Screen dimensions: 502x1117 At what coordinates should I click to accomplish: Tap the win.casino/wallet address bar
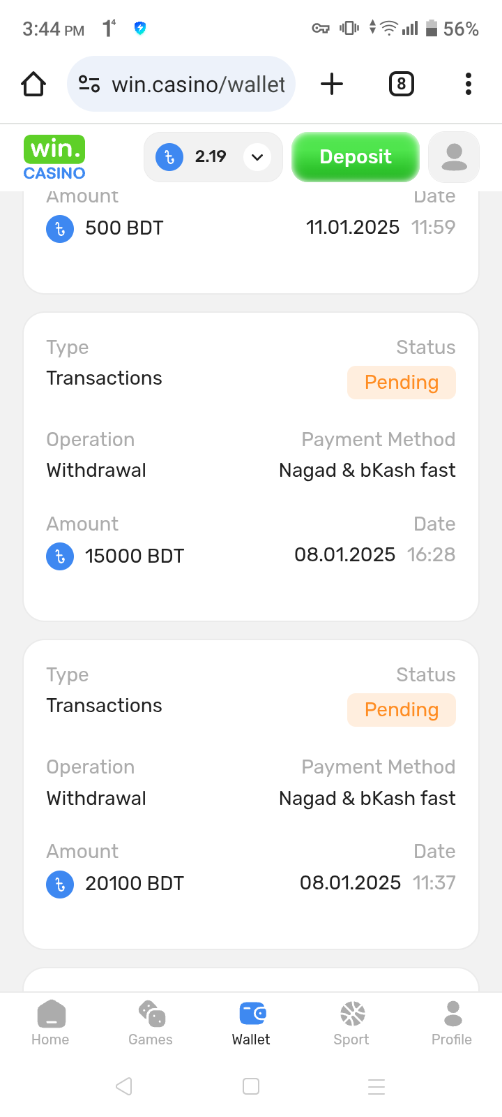click(x=199, y=84)
